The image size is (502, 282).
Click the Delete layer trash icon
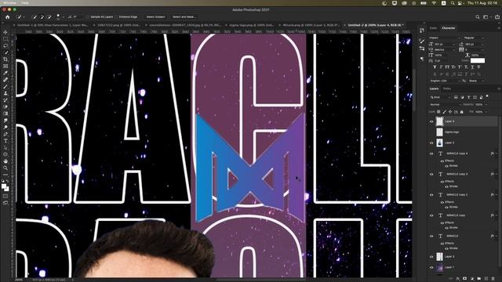point(493,279)
